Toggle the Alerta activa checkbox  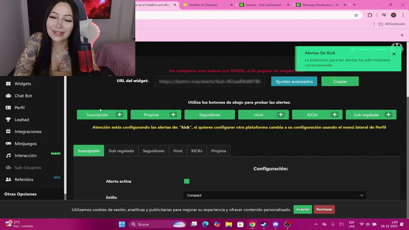(x=187, y=181)
